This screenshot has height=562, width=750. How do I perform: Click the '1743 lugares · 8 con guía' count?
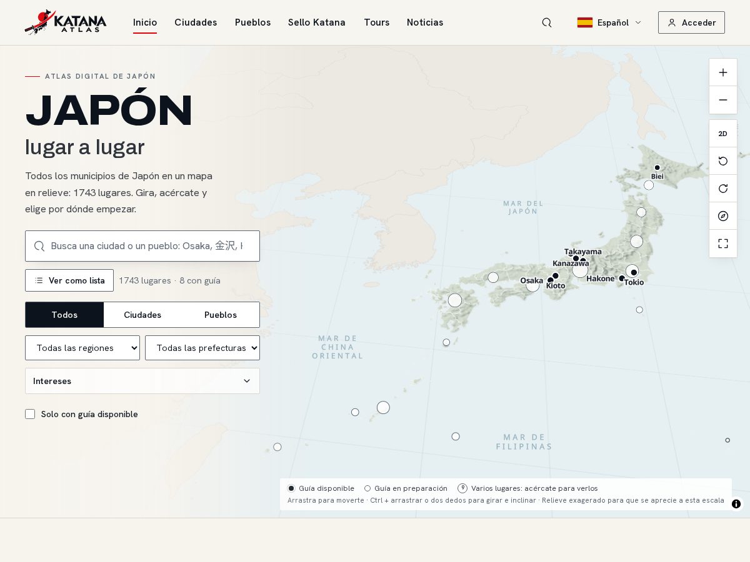pyautogui.click(x=170, y=280)
